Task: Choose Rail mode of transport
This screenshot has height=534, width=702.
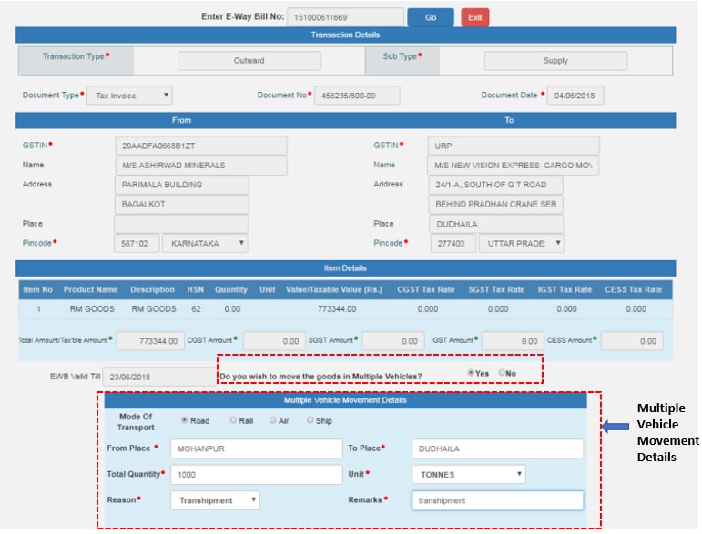Action: pos(233,420)
